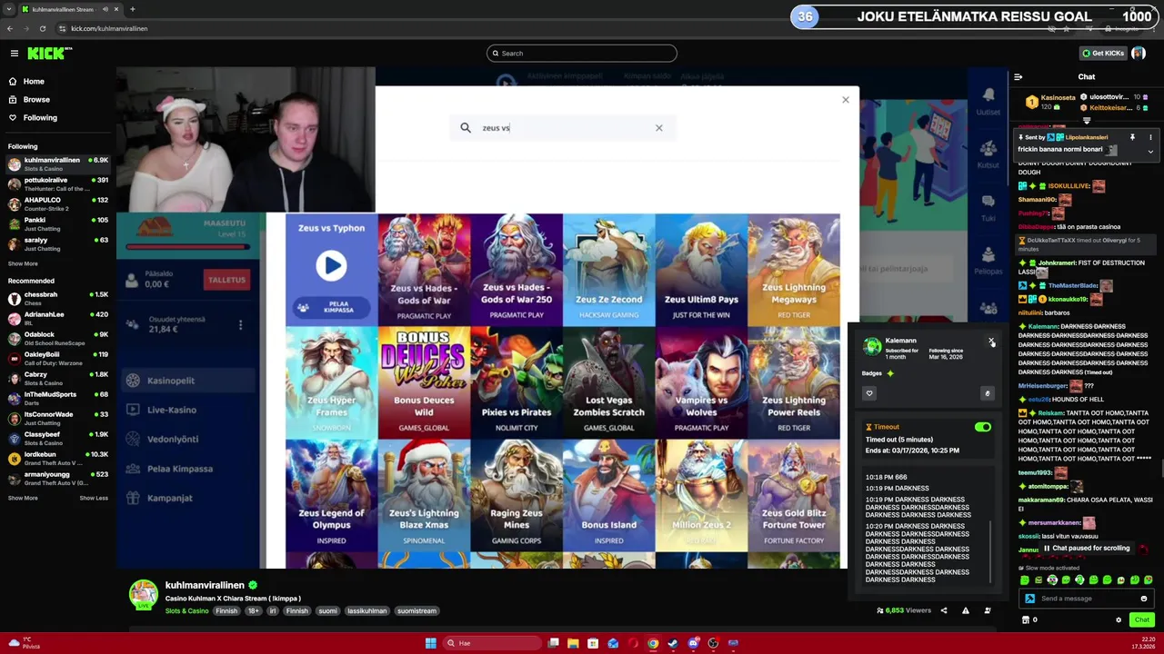Open the Windows Start menu
This screenshot has height=654, width=1164.
tap(430, 643)
